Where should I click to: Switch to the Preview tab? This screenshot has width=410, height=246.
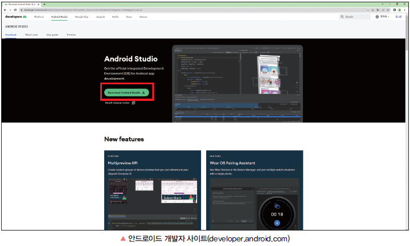click(71, 35)
